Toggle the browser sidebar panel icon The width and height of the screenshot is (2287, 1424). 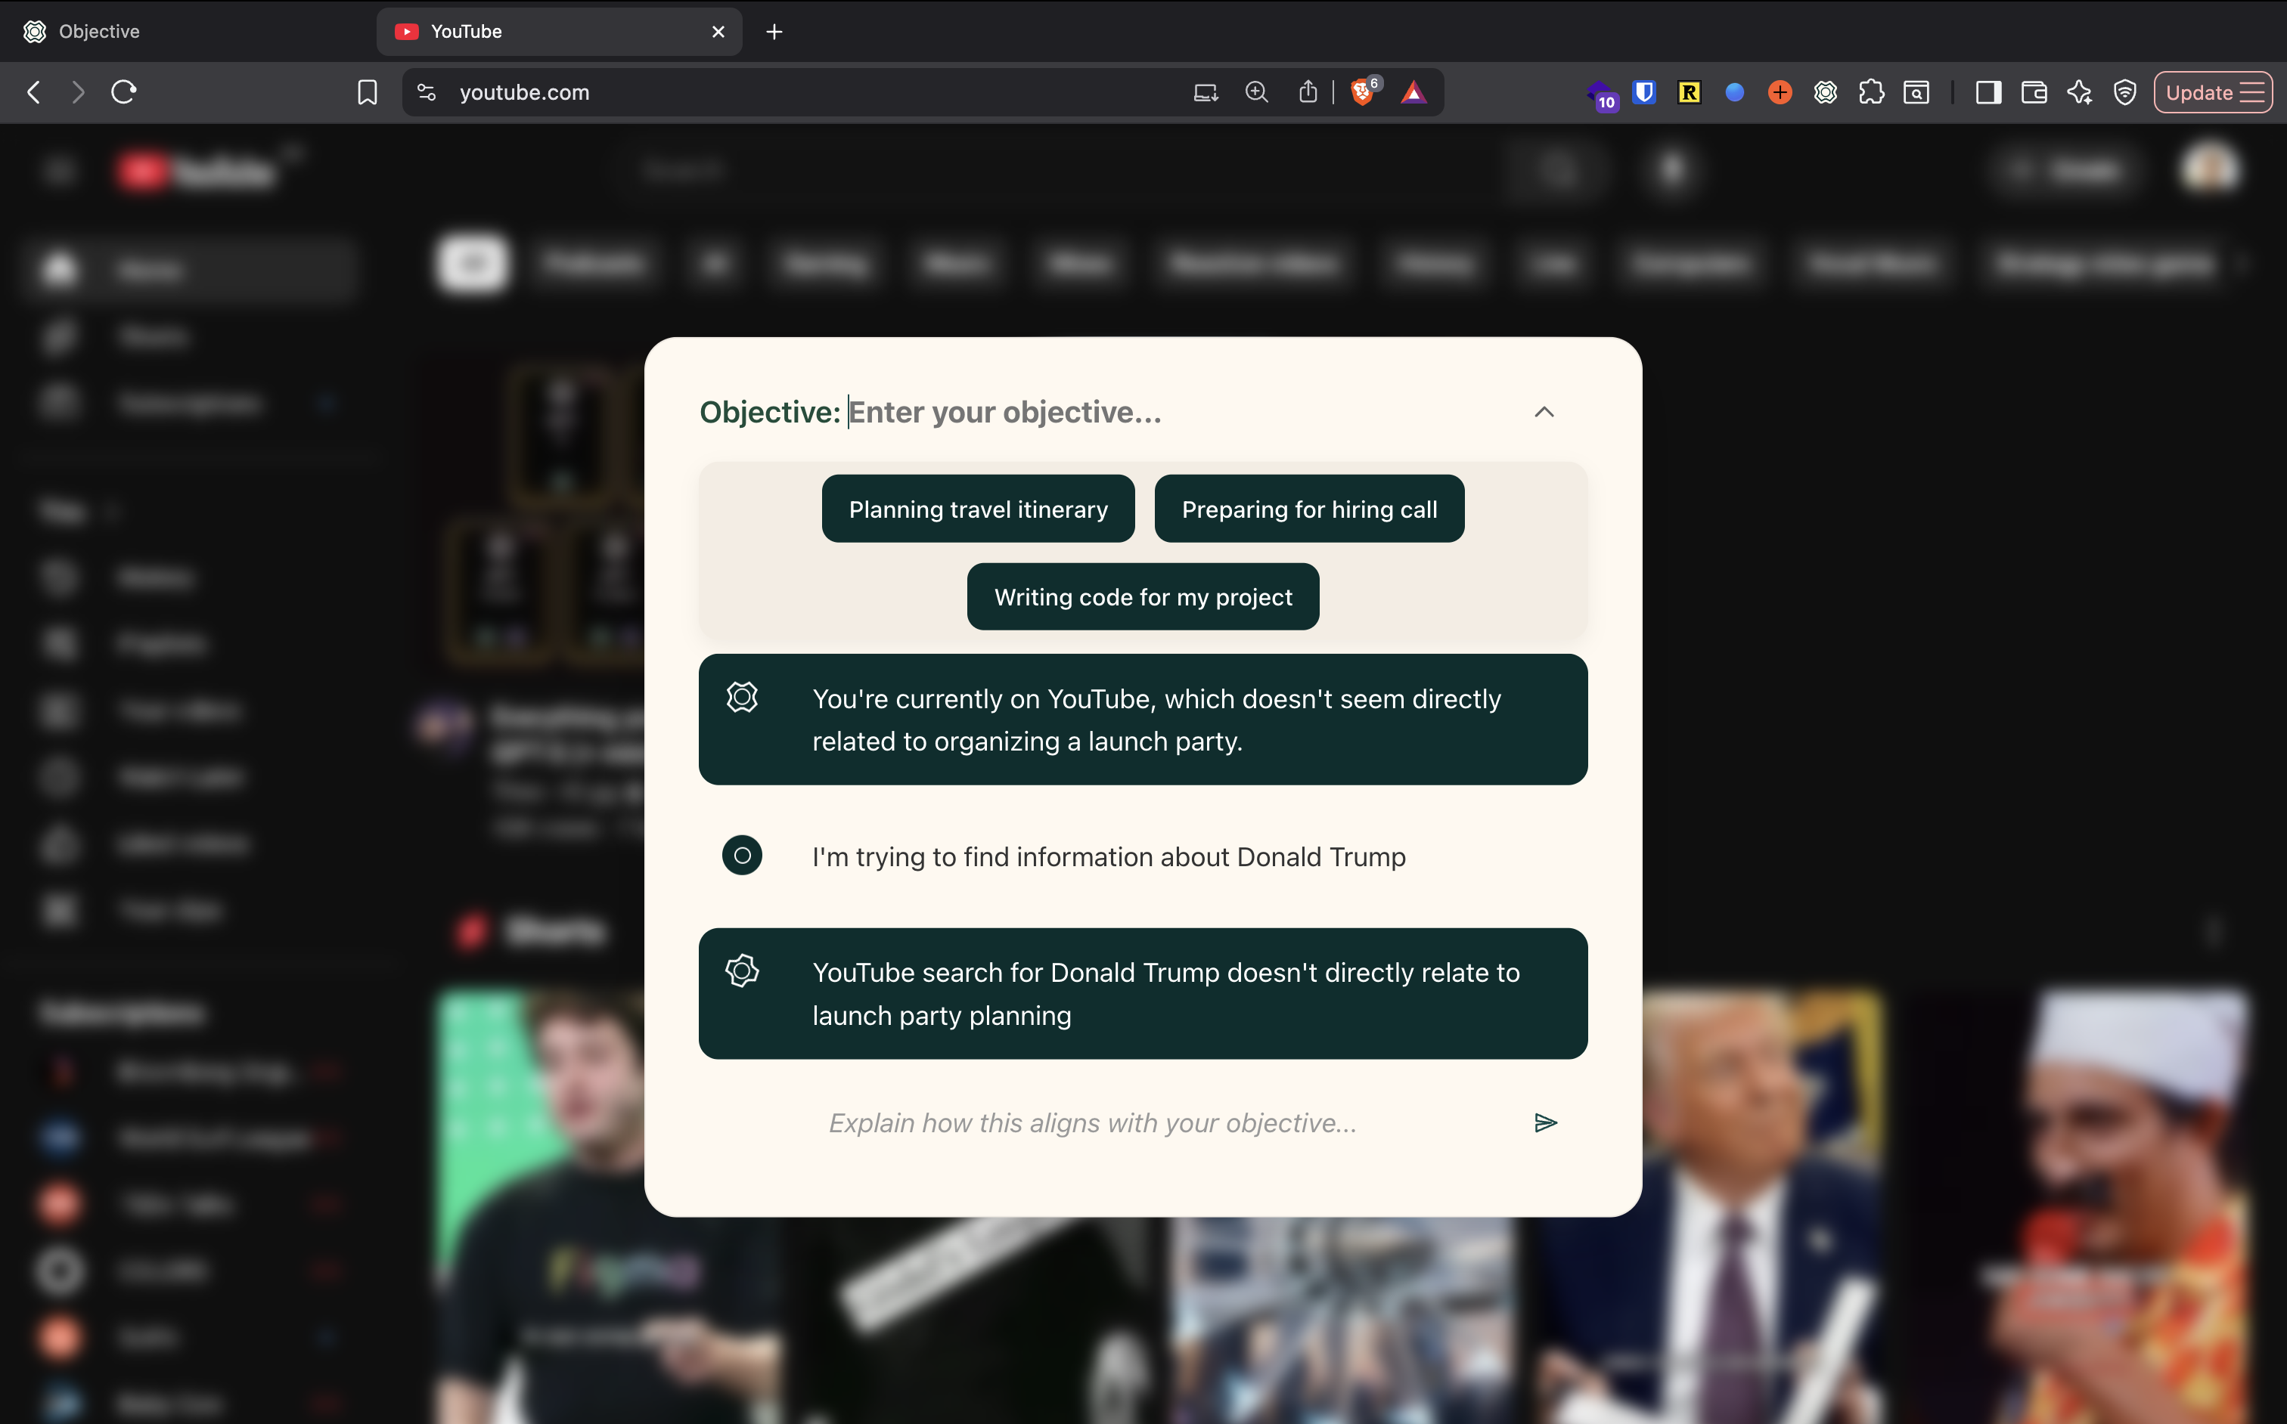1988,92
